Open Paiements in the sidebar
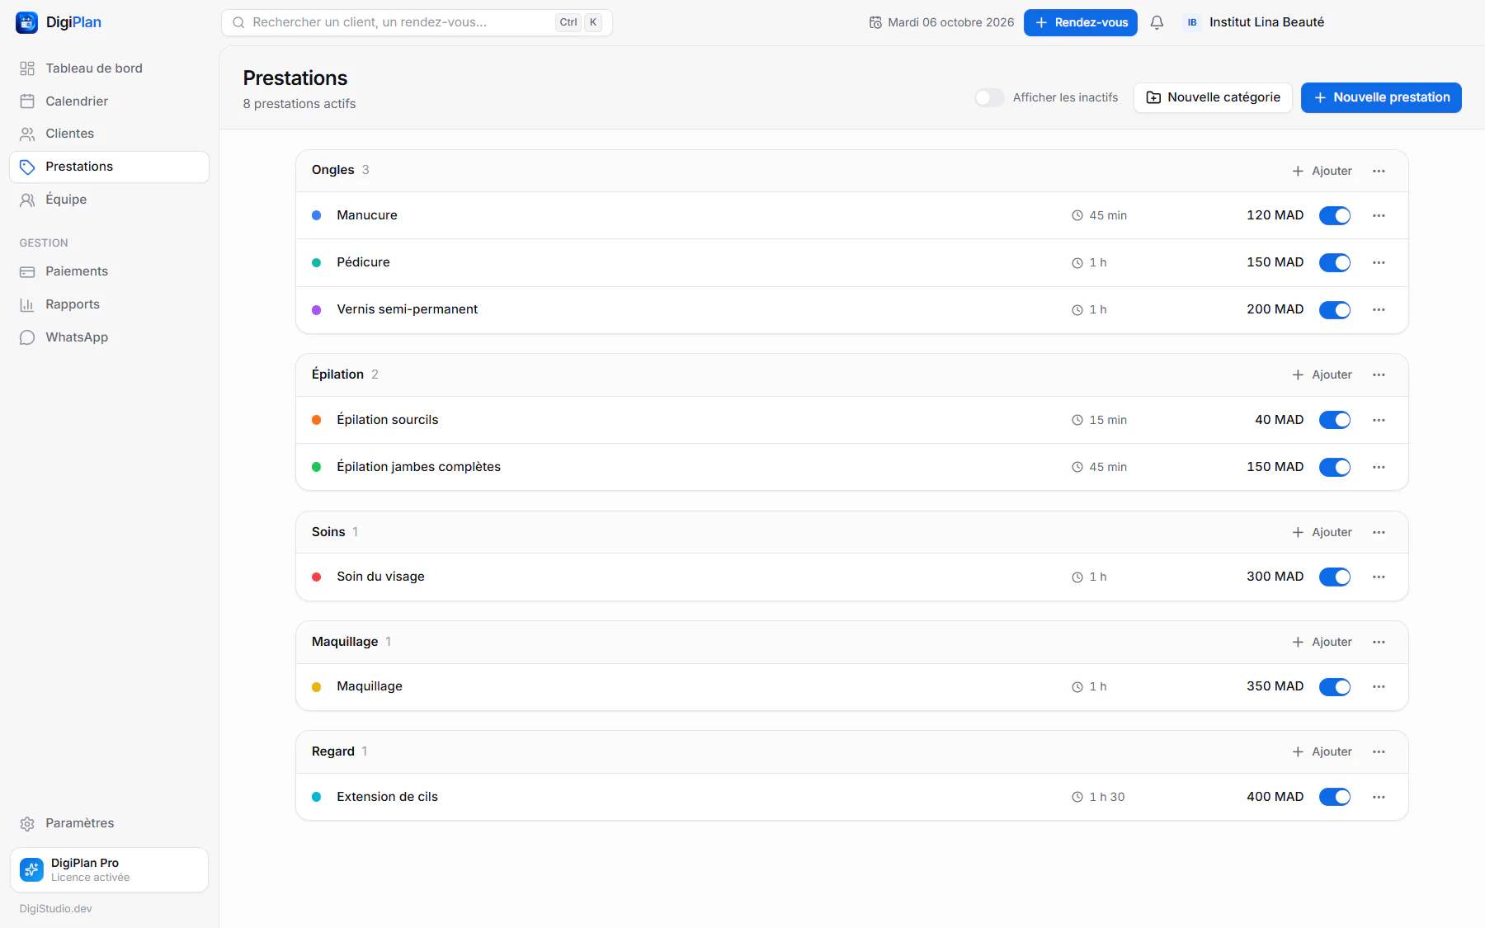This screenshot has width=1485, height=928. (x=109, y=271)
